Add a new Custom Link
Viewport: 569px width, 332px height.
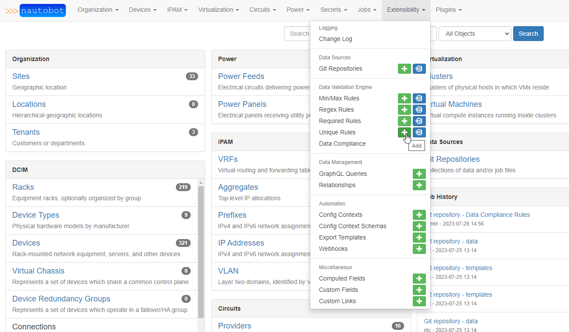419,301
